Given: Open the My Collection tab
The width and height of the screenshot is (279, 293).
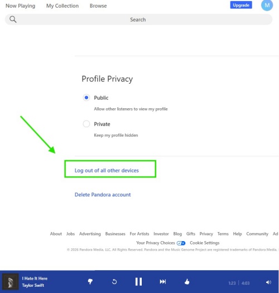Looking at the screenshot, I should 62,6.
